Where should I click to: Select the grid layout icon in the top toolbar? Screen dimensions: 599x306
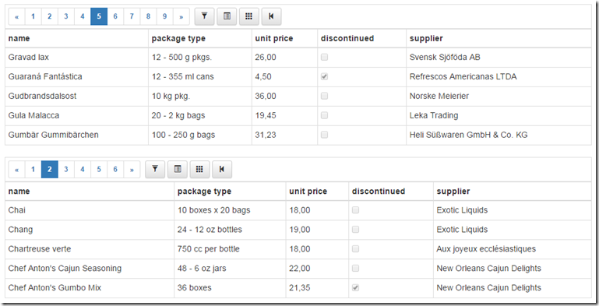coord(249,16)
